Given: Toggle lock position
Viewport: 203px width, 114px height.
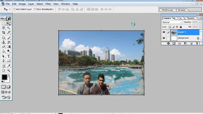Looking at the screenshot, I should pyautogui.click(x=177, y=27).
